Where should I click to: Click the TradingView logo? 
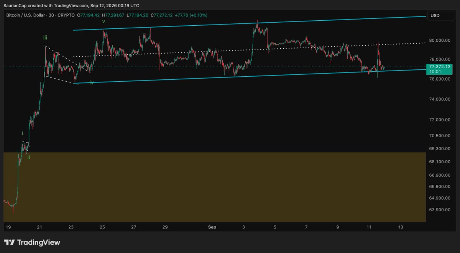coord(32,242)
